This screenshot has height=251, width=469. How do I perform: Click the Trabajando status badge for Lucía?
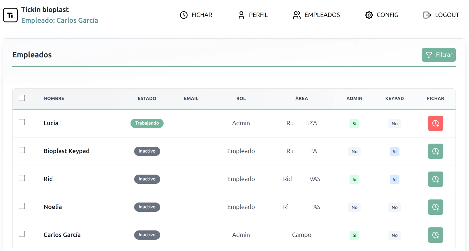tap(147, 123)
